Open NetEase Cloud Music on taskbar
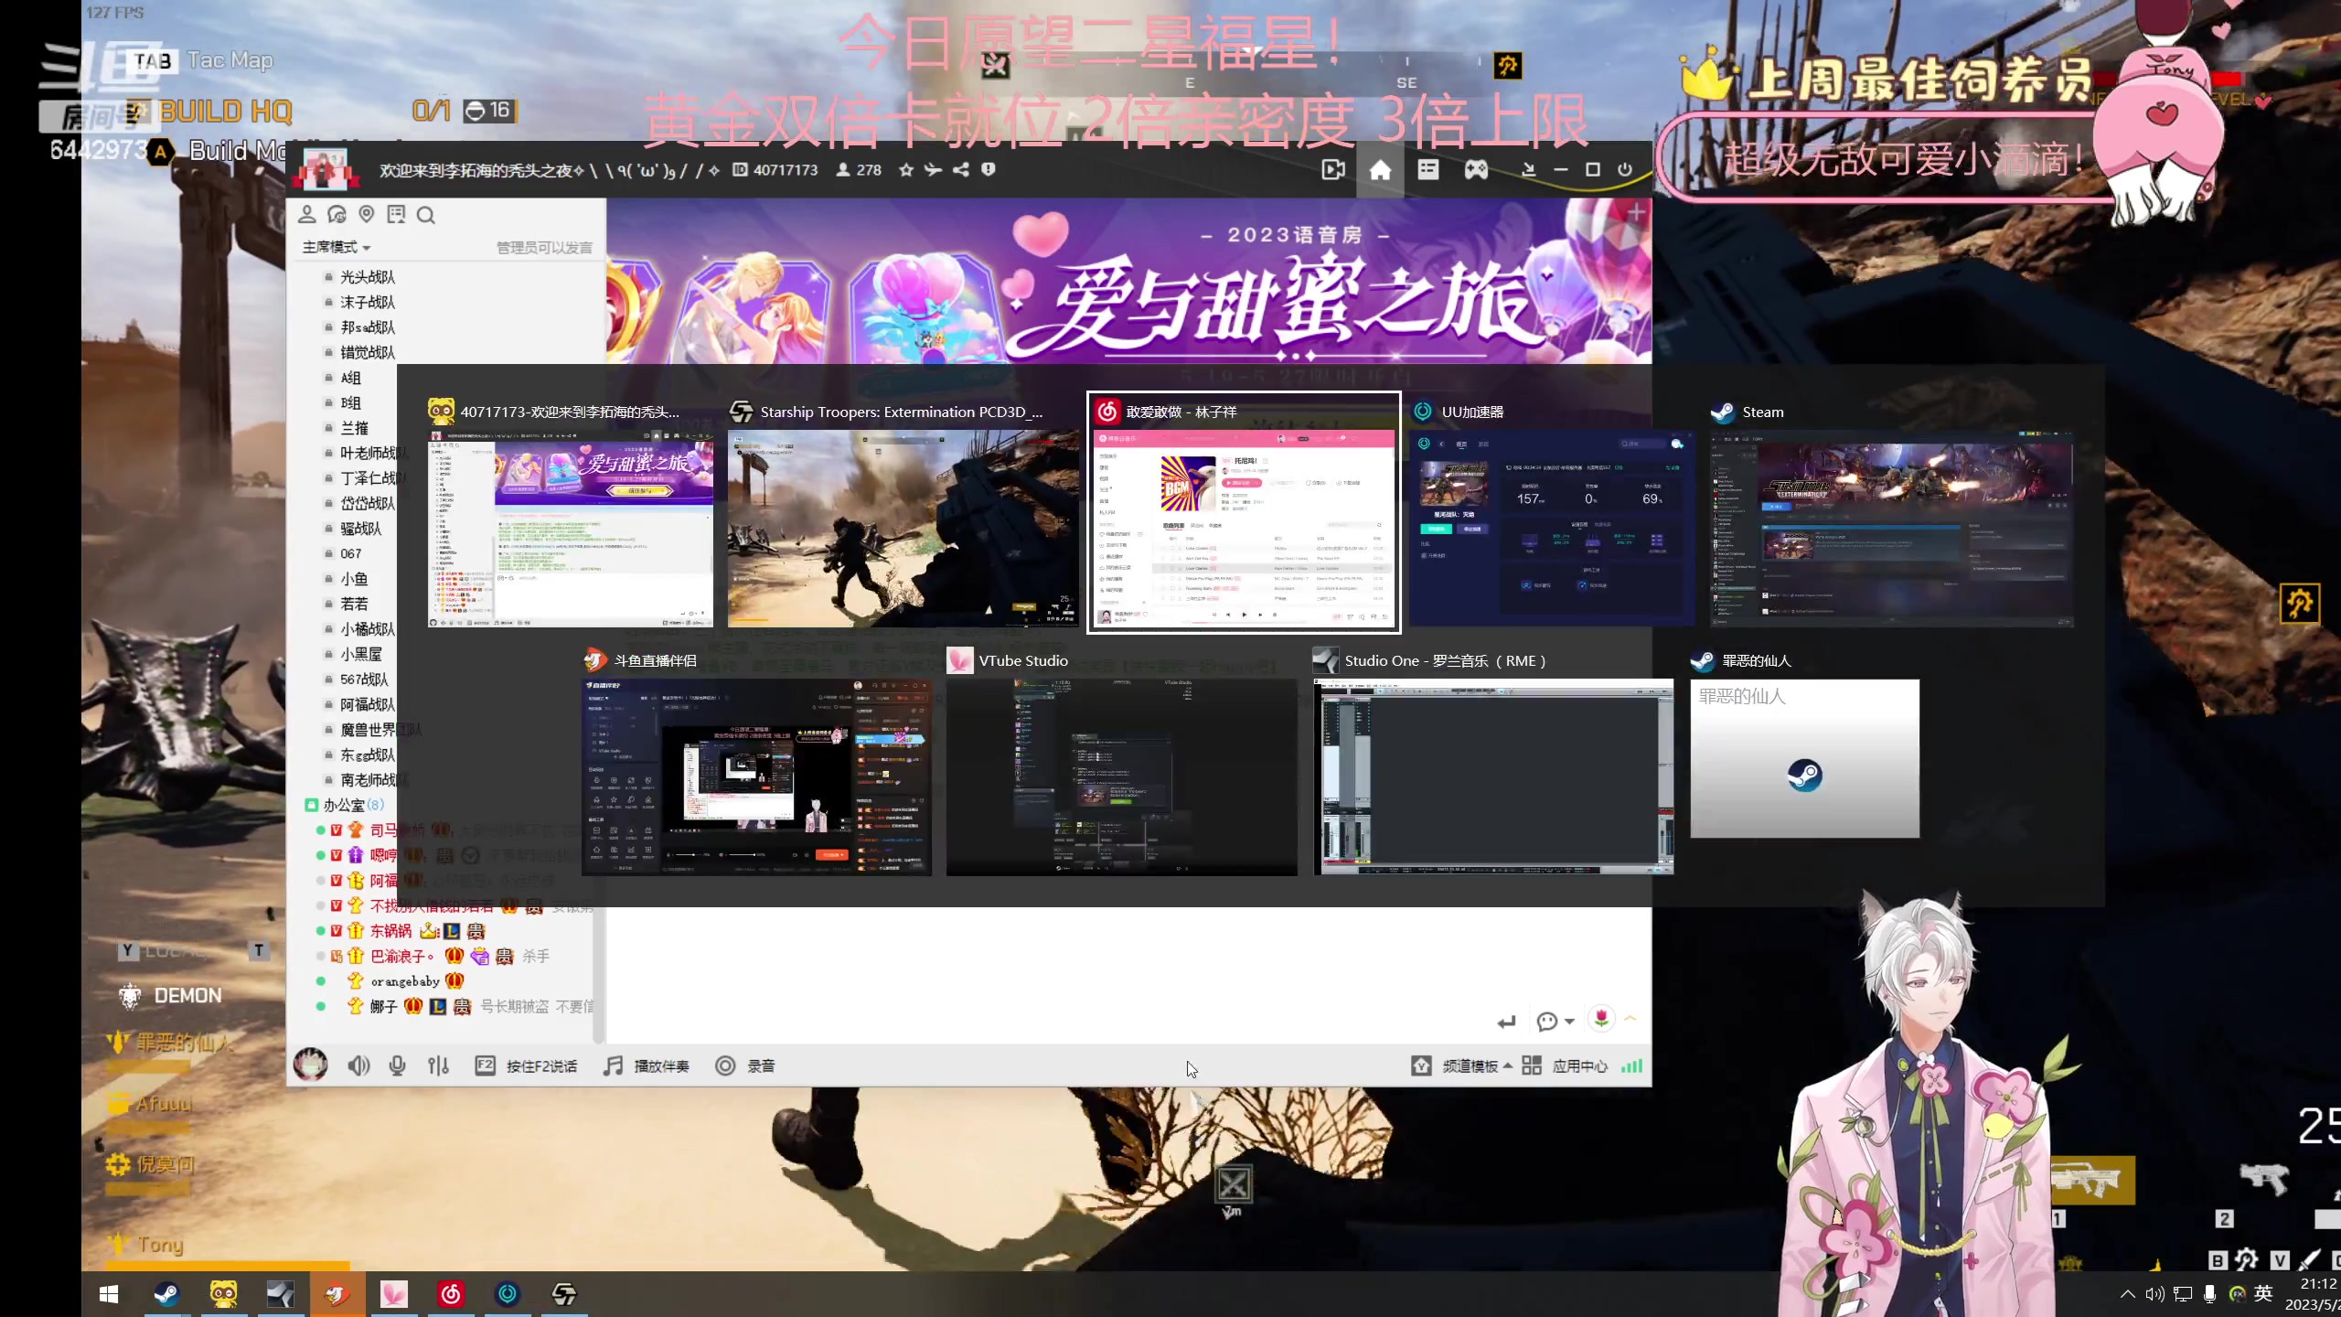 tap(451, 1294)
